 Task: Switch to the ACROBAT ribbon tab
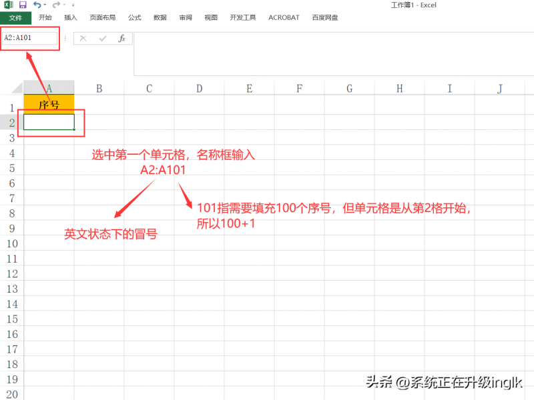pos(284,17)
